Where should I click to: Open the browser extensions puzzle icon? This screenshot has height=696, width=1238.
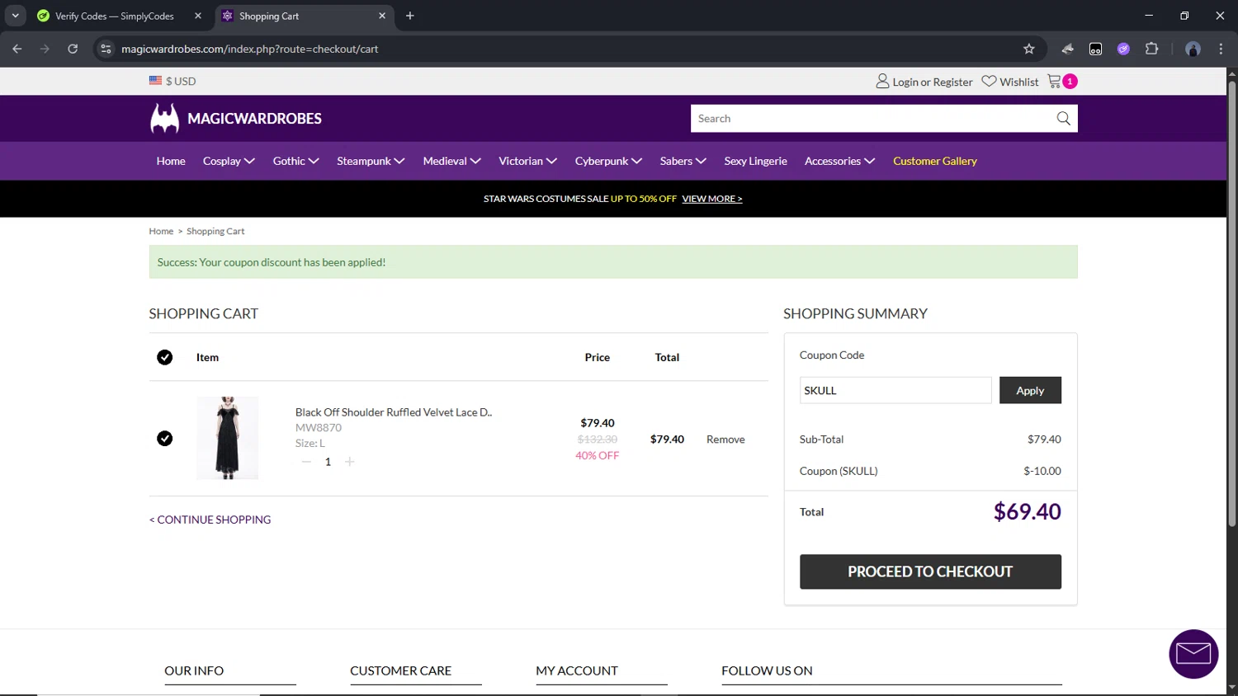[x=1151, y=49]
